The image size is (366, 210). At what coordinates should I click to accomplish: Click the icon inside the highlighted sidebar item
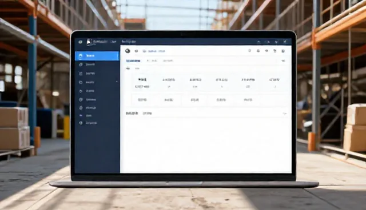click(81, 56)
